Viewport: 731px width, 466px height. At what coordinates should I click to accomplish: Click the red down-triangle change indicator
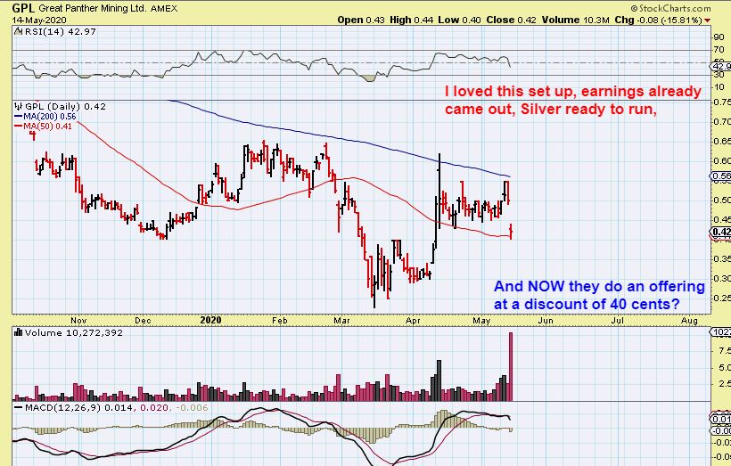(x=707, y=20)
